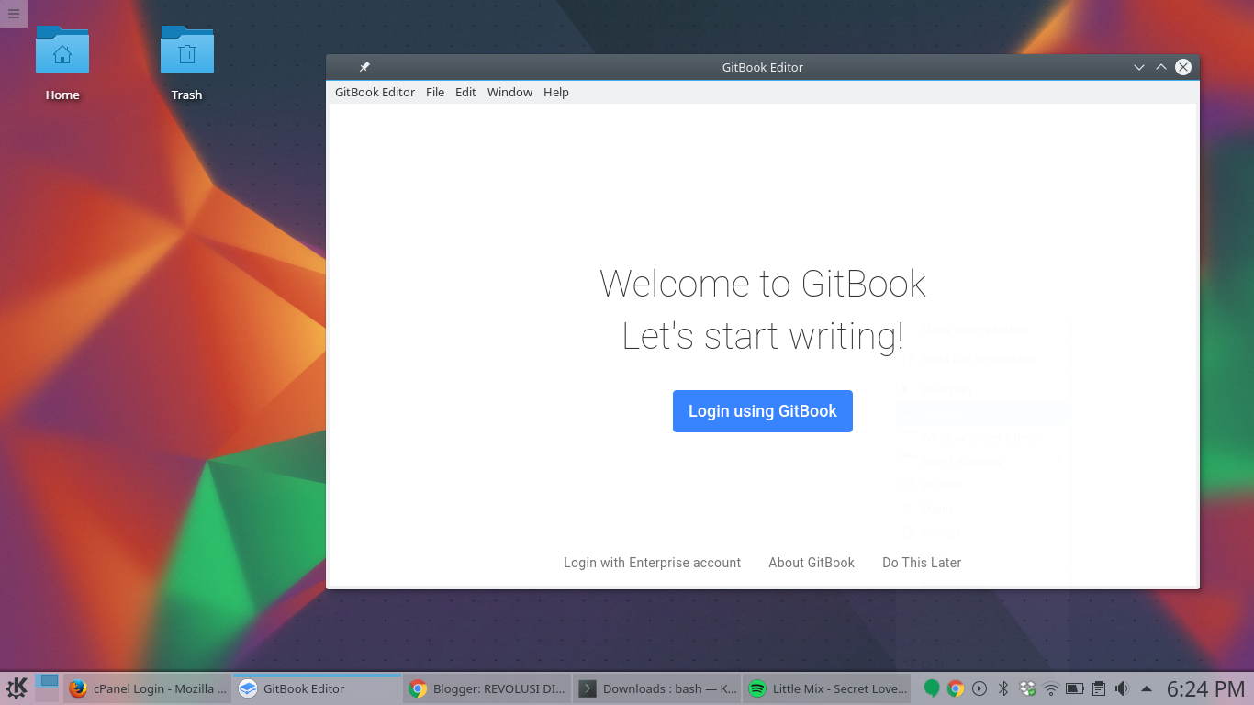Choose Do This Later
The width and height of the screenshot is (1254, 705).
[x=922, y=563]
